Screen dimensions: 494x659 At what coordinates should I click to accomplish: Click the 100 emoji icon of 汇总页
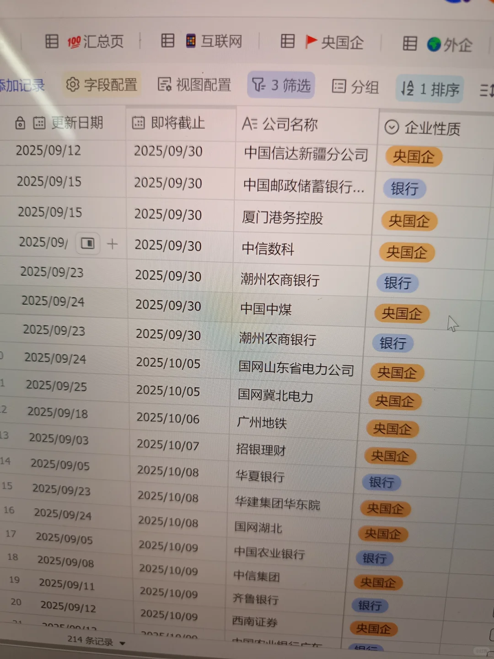click(x=74, y=42)
